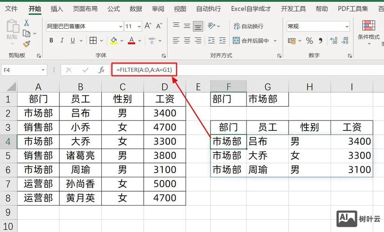The width and height of the screenshot is (384, 232).
Task: Expand the fill color dropdown arrow
Action: pos(122,40)
